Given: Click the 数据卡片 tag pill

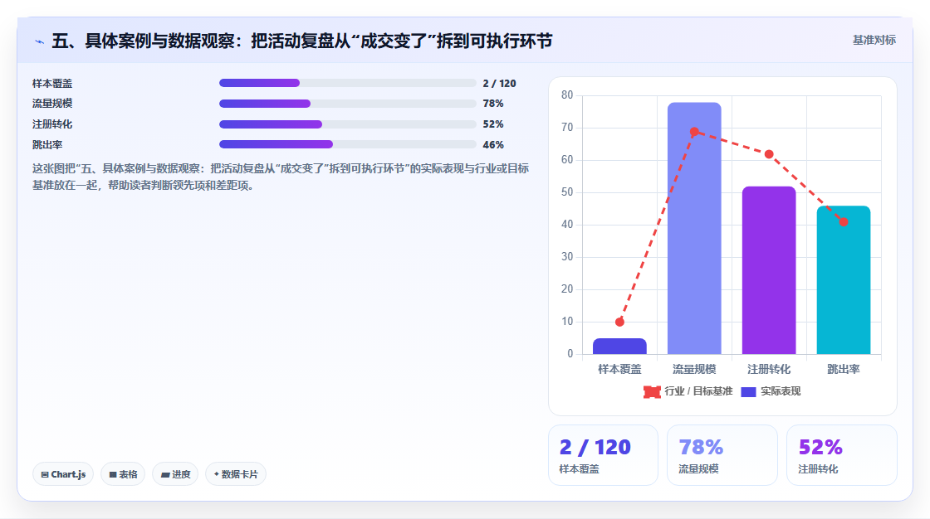Looking at the screenshot, I should click(236, 474).
